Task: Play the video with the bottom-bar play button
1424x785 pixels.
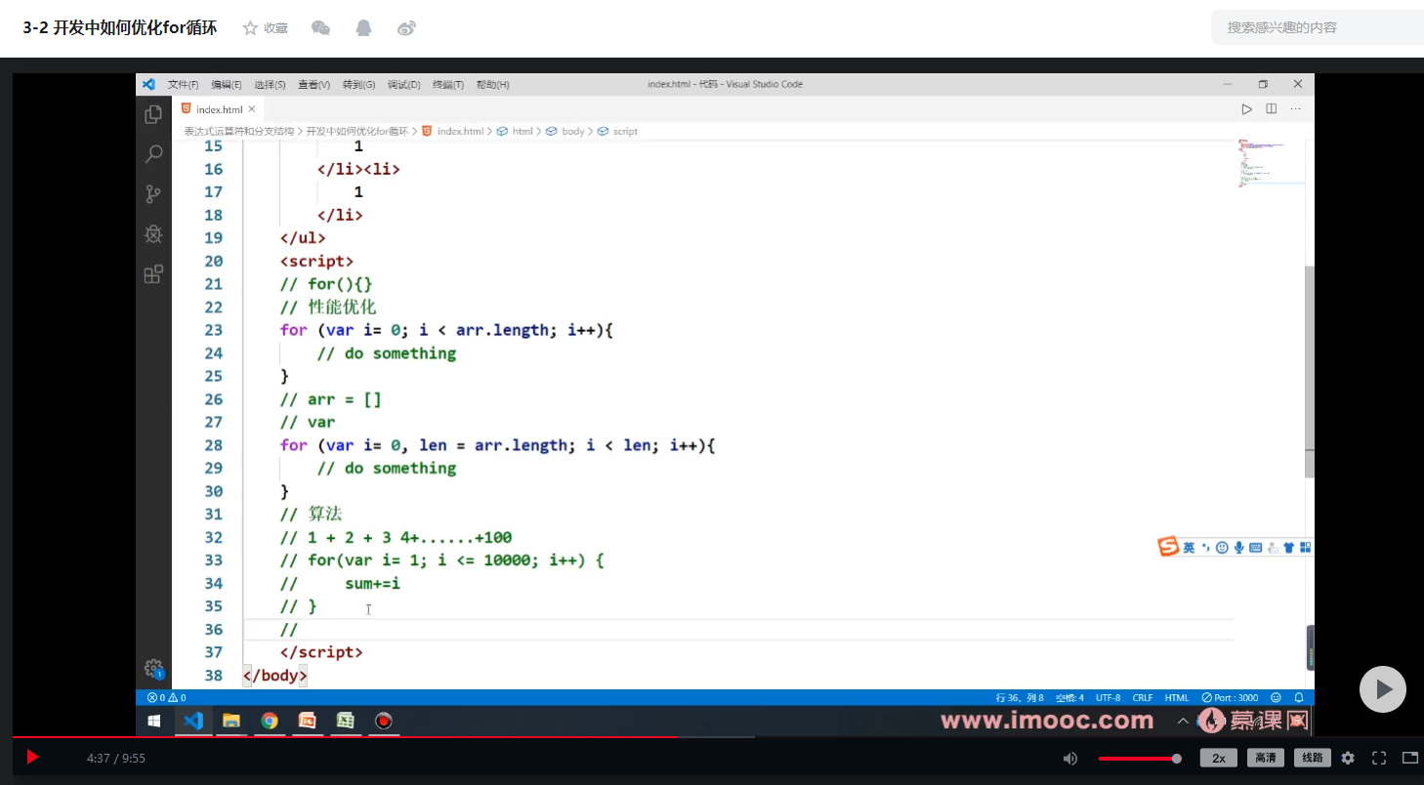Action: (x=32, y=758)
